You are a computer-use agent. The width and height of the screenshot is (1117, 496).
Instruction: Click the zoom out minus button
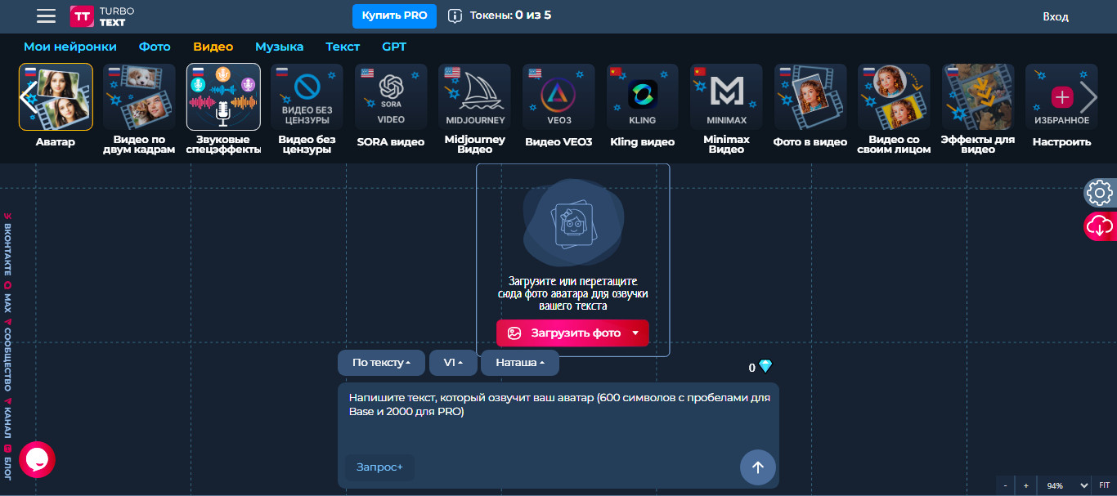coord(1006,485)
